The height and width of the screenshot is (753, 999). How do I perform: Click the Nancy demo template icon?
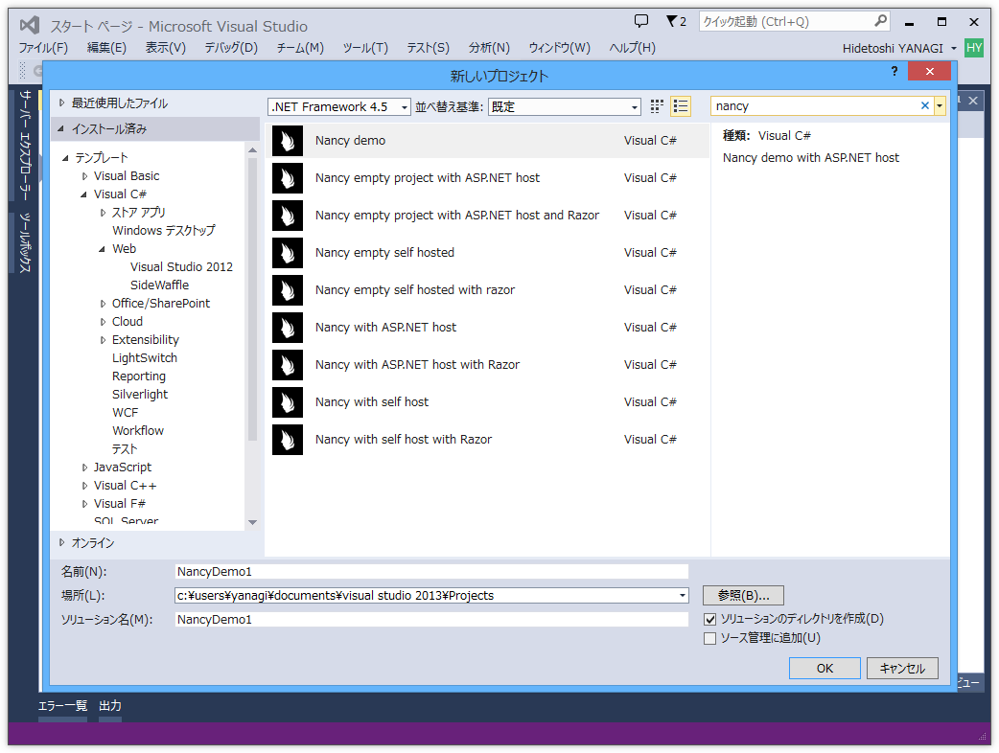click(288, 141)
